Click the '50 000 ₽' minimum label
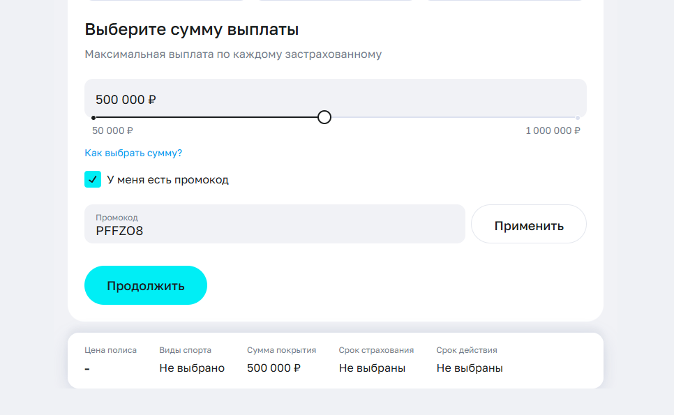 tap(112, 130)
